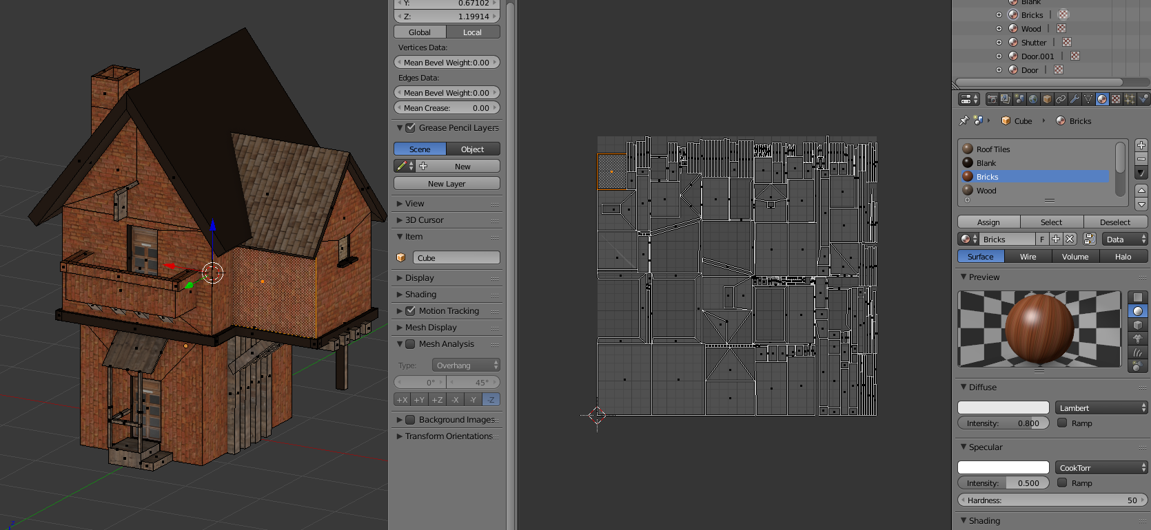Open the Scene properties tab in tab row
This screenshot has height=530, width=1151.
click(1019, 99)
